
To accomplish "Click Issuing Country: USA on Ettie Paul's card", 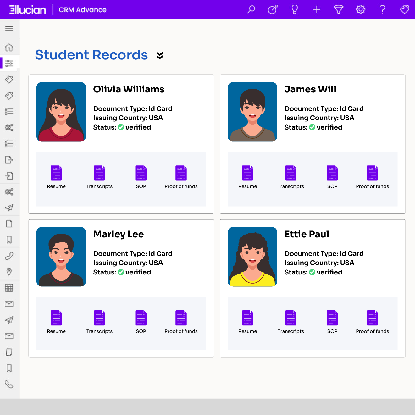I will (x=319, y=263).
